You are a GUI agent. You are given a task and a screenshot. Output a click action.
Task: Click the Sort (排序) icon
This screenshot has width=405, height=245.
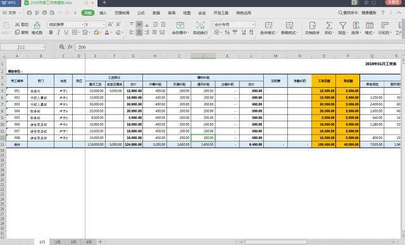(x=356, y=28)
